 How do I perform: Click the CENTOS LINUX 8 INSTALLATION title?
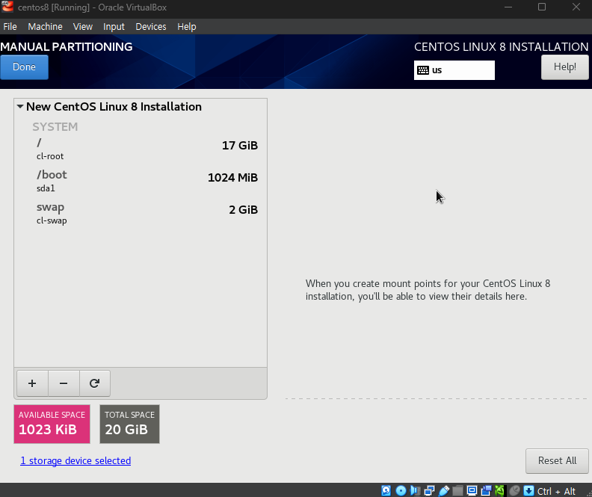501,47
